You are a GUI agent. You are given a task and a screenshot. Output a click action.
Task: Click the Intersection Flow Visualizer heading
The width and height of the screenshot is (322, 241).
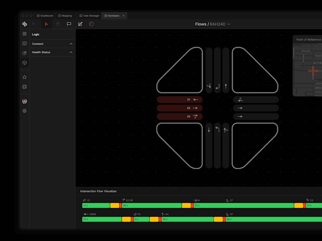pos(98,191)
